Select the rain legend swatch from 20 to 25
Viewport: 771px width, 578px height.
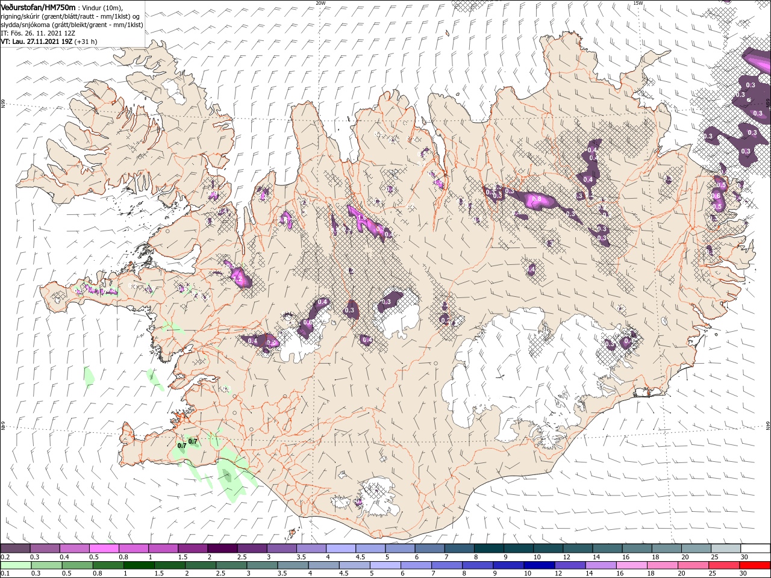(x=693, y=565)
